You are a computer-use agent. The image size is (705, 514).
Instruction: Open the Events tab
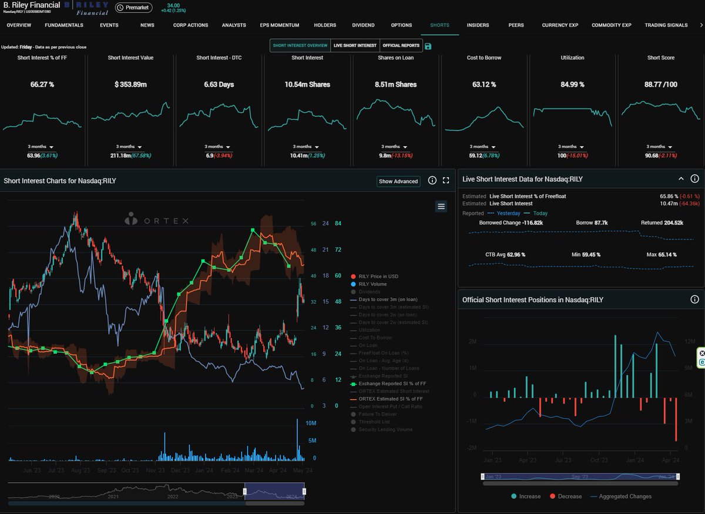pos(109,25)
